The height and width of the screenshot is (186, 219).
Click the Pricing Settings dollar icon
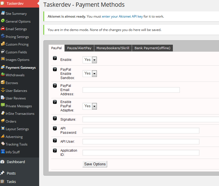pos(3,36)
